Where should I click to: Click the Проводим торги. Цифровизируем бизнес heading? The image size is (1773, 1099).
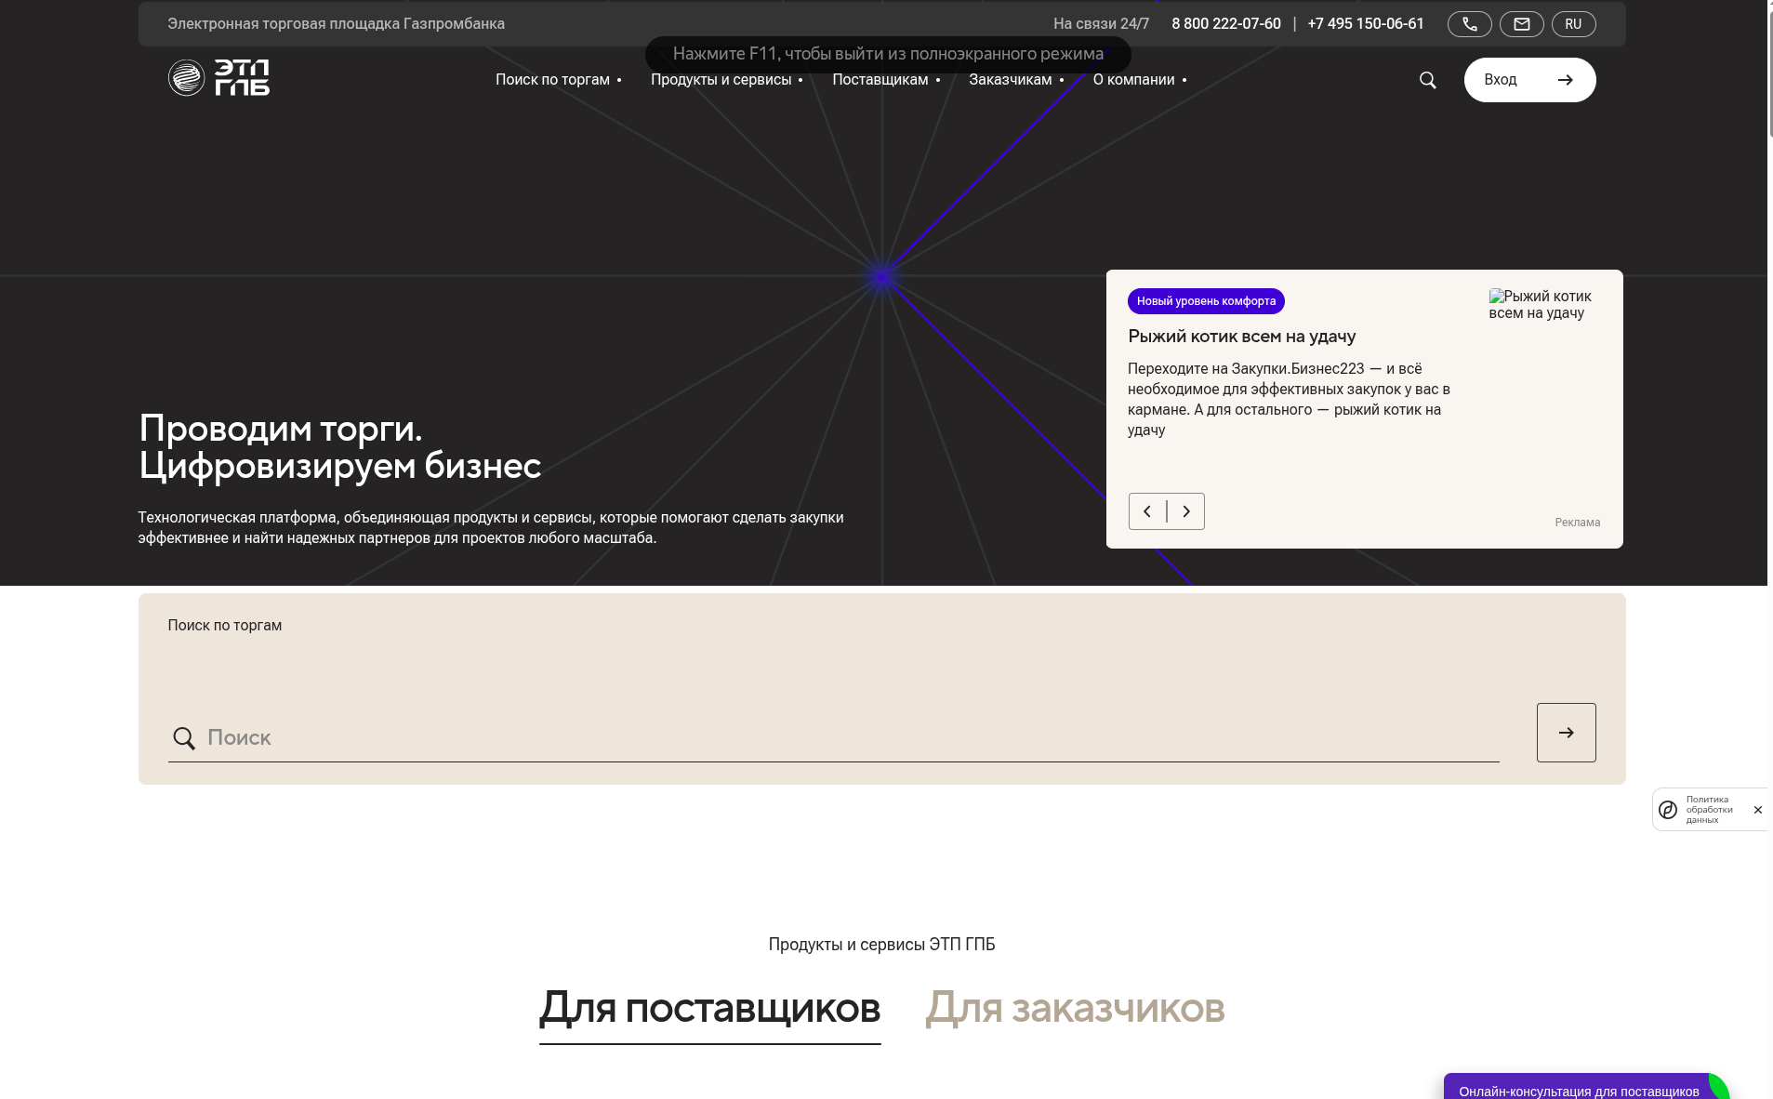(x=339, y=447)
